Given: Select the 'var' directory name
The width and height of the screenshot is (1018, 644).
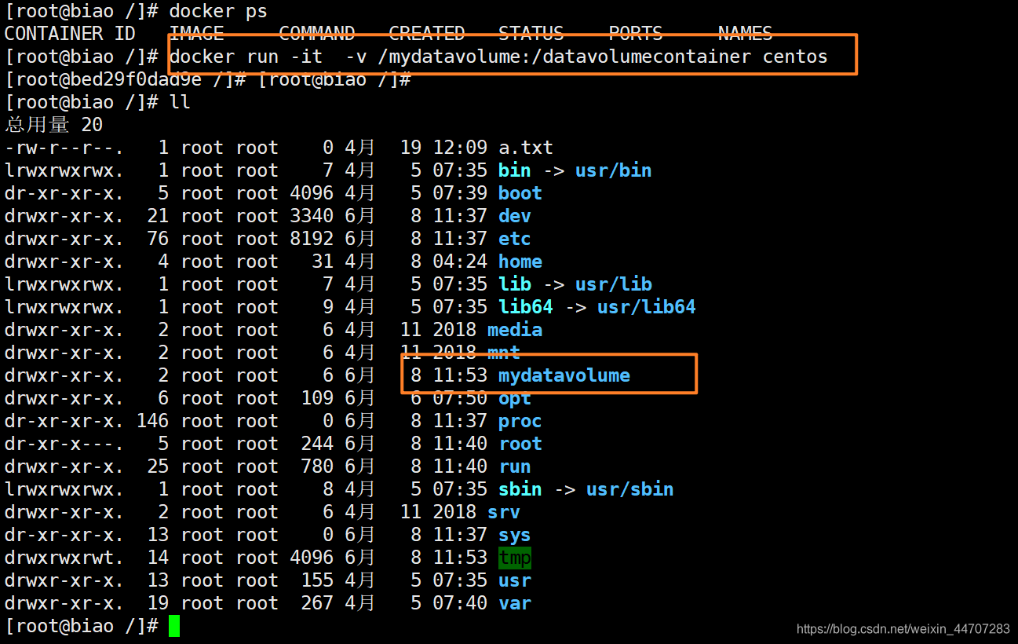Looking at the screenshot, I should 515,603.
